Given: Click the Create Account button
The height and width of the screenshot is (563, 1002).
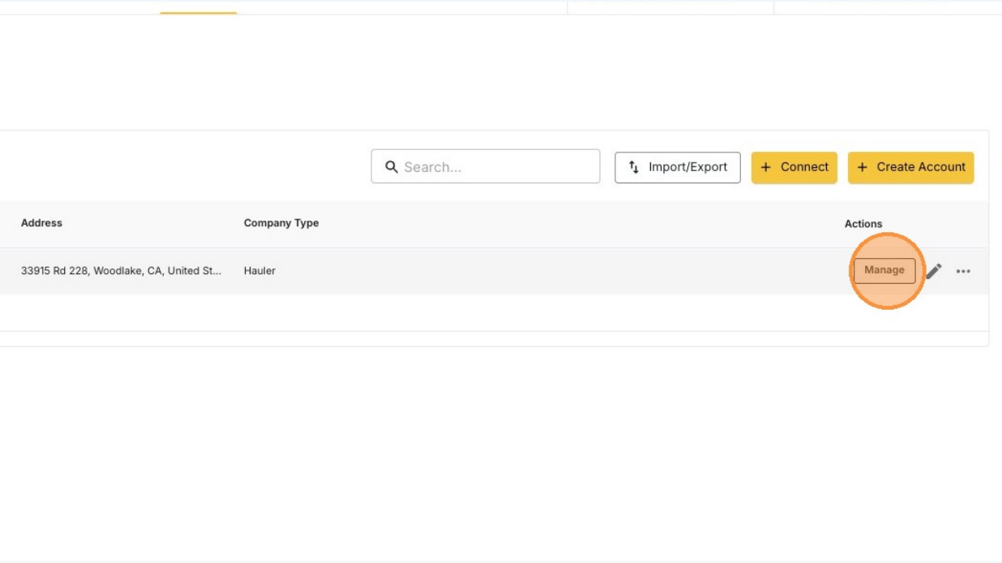Looking at the screenshot, I should point(910,167).
